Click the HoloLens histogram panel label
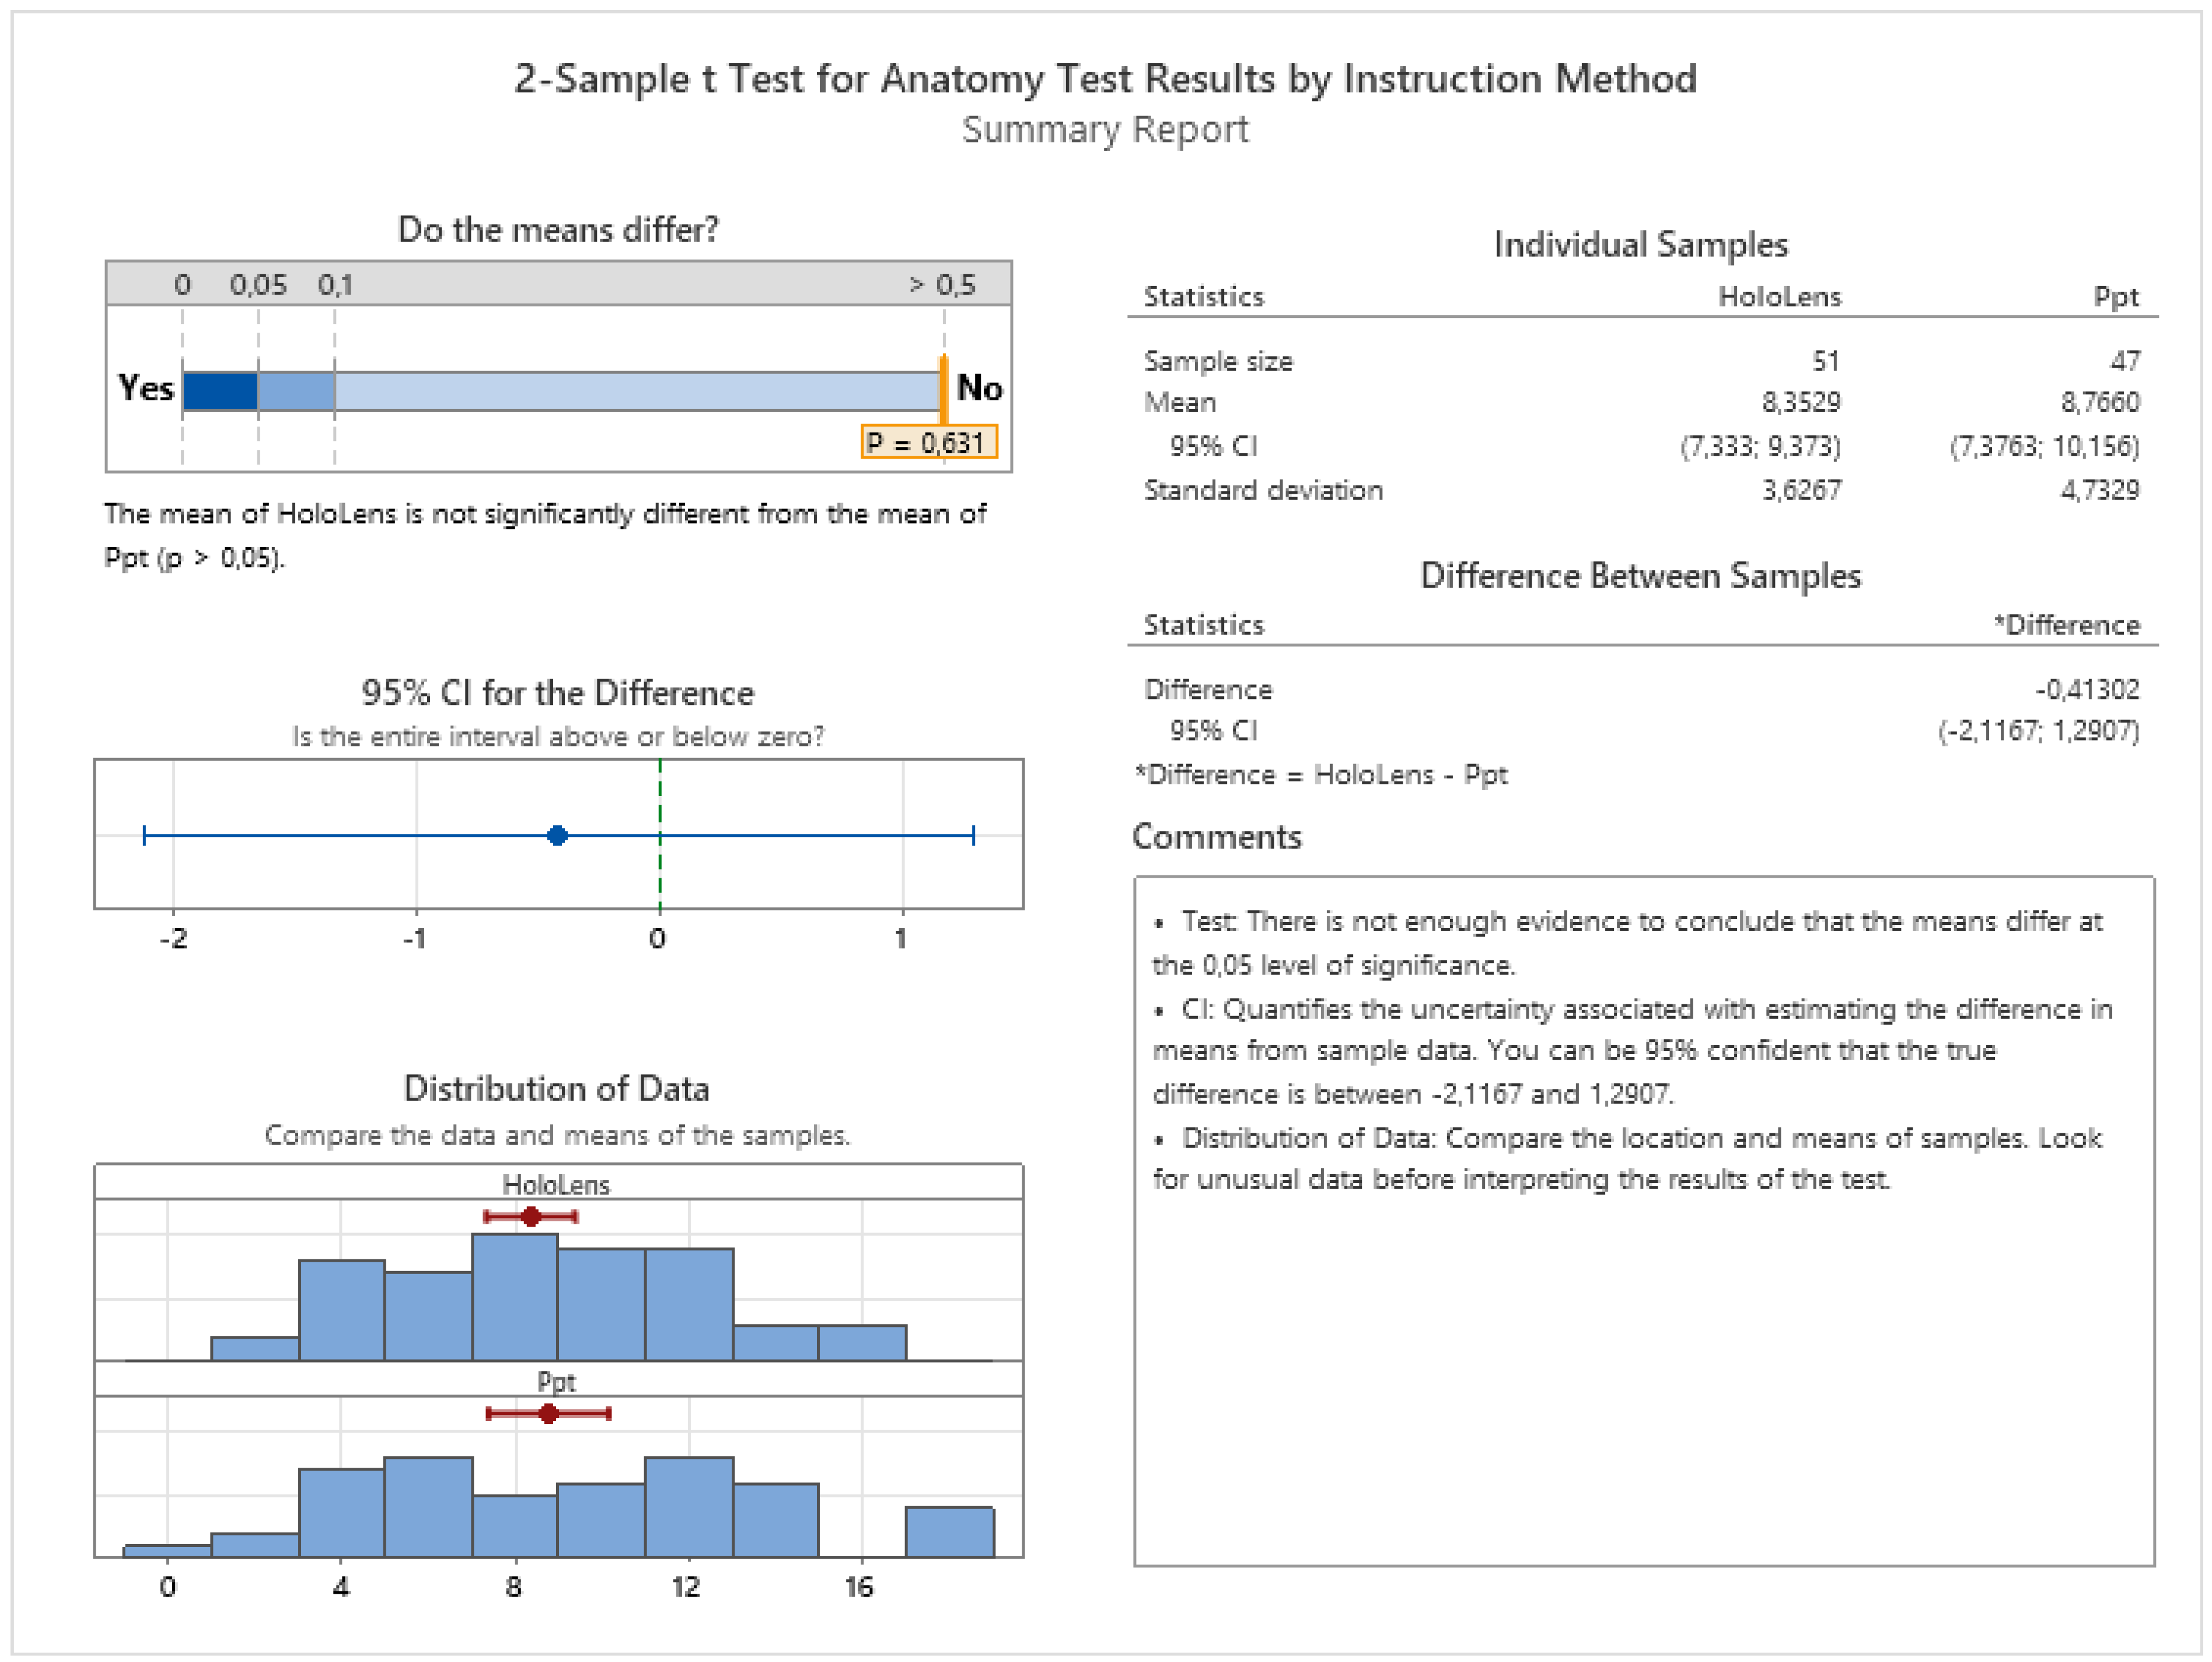Screen dimensions: 2212x1662 556,1185
